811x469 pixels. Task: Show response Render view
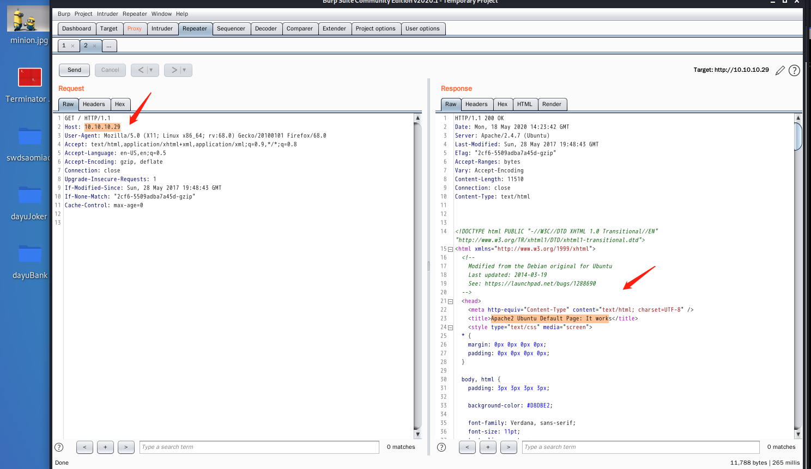pos(552,104)
